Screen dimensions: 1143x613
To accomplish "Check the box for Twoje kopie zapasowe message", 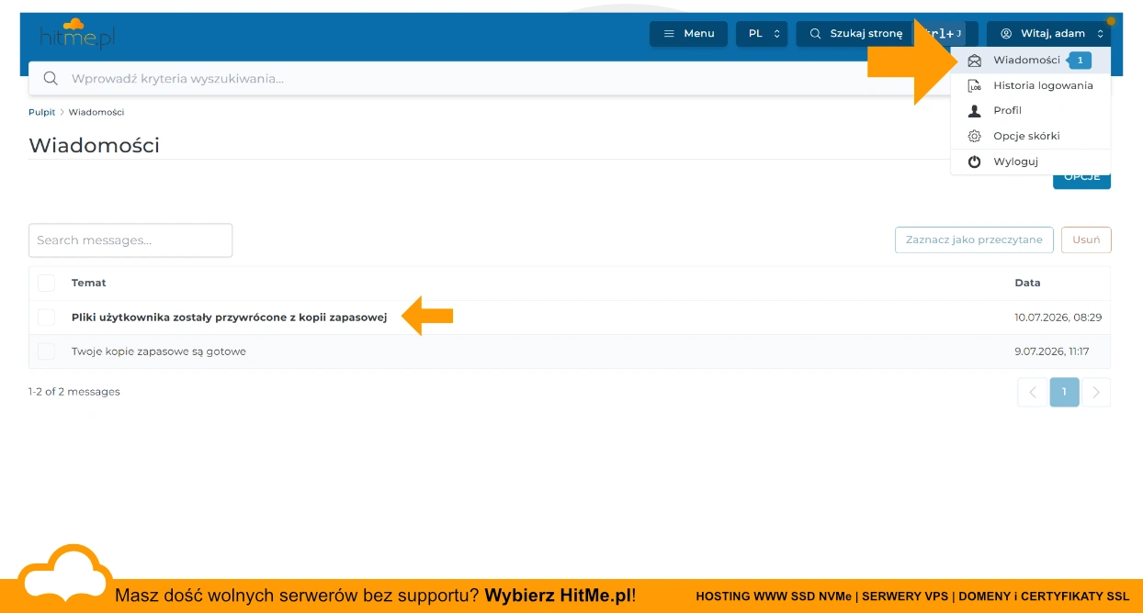I will click(46, 351).
